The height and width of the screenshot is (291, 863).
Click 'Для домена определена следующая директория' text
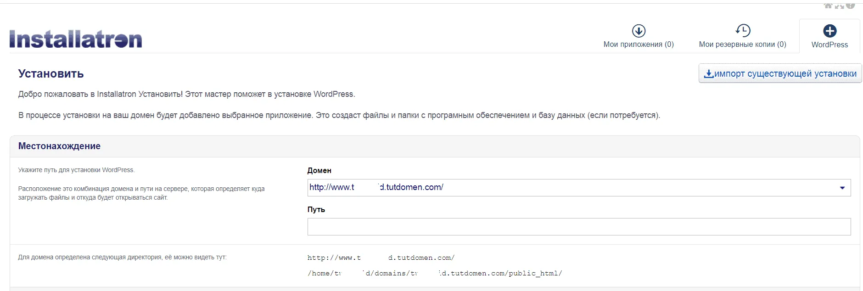122,257
